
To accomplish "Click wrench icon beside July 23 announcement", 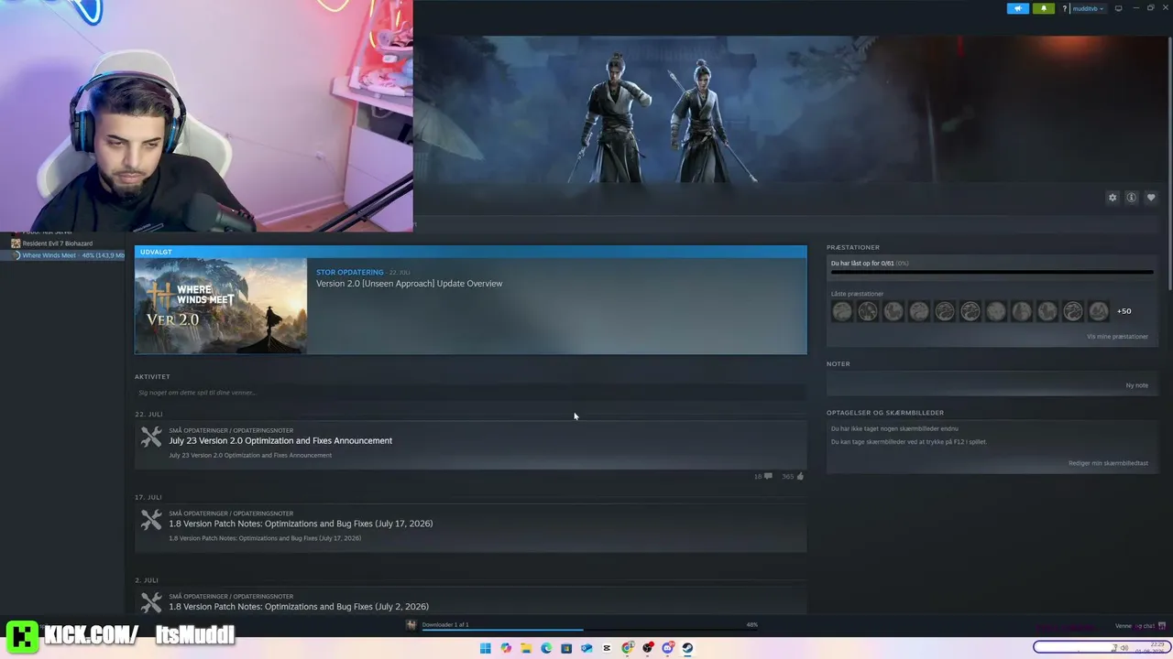I will (x=151, y=438).
